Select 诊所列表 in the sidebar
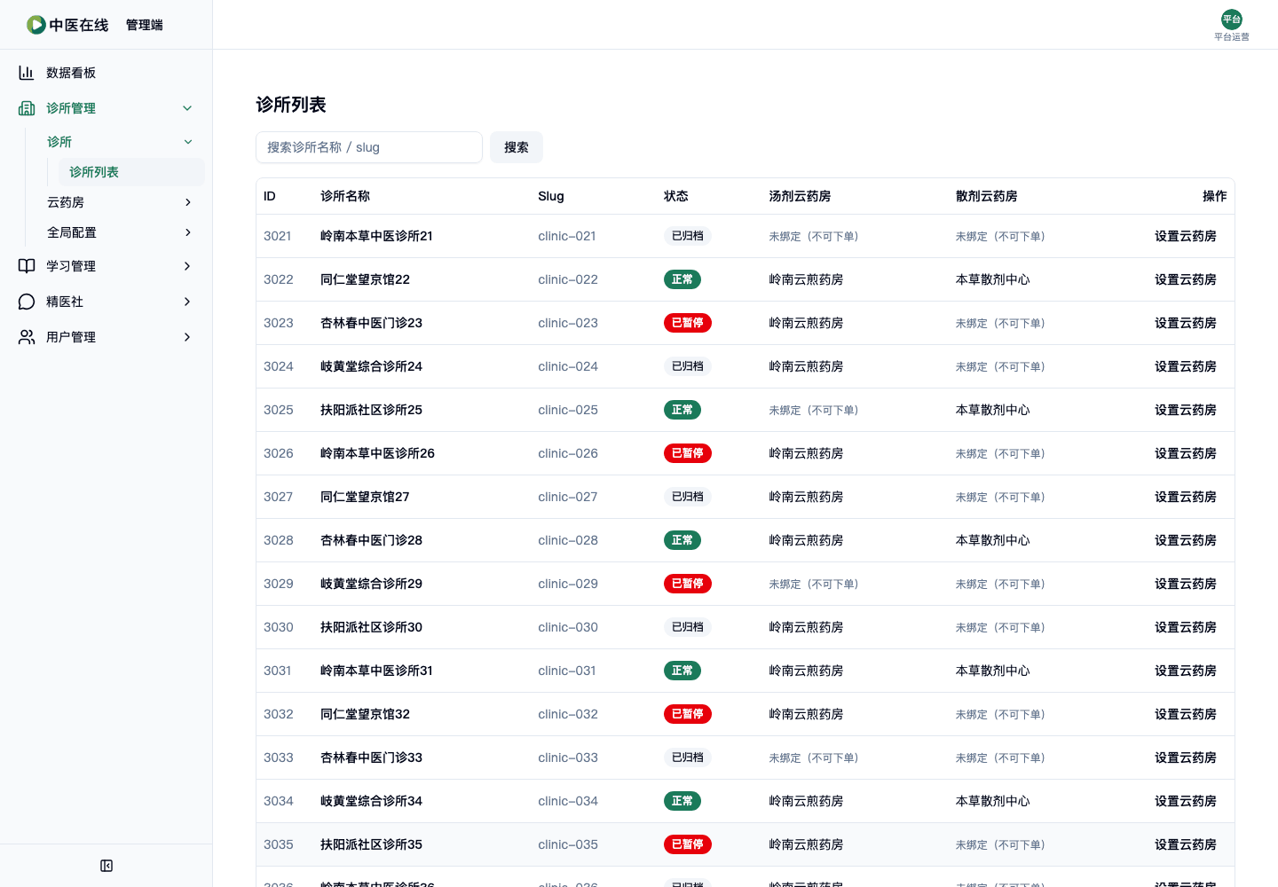The height and width of the screenshot is (887, 1278). tap(131, 172)
